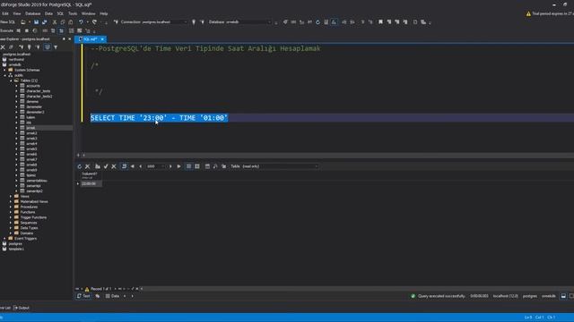Select the northwind database node
574x322 pixels.
tap(16, 60)
